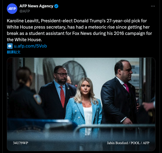Open the attached courthouse photo
This screenshot has height=153, width=162.
(x=81, y=104)
